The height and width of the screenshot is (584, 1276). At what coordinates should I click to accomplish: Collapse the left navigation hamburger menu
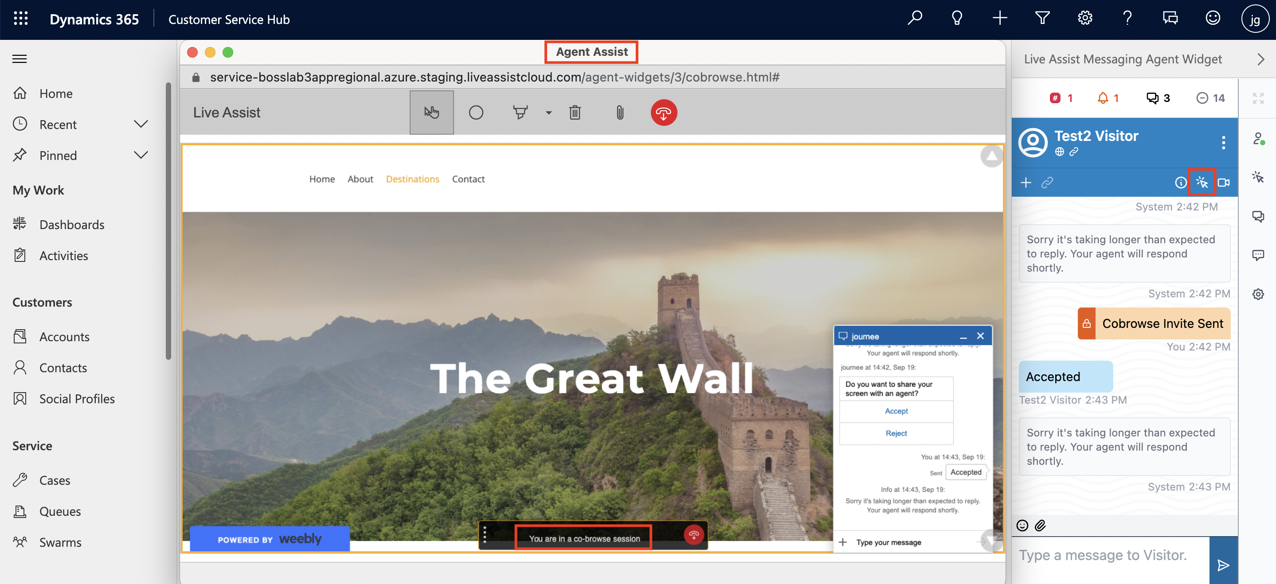(x=20, y=59)
